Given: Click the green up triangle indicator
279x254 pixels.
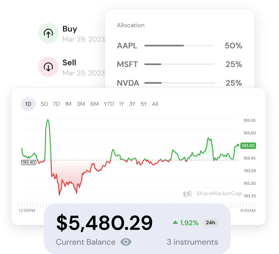Looking at the screenshot, I should 175,223.
